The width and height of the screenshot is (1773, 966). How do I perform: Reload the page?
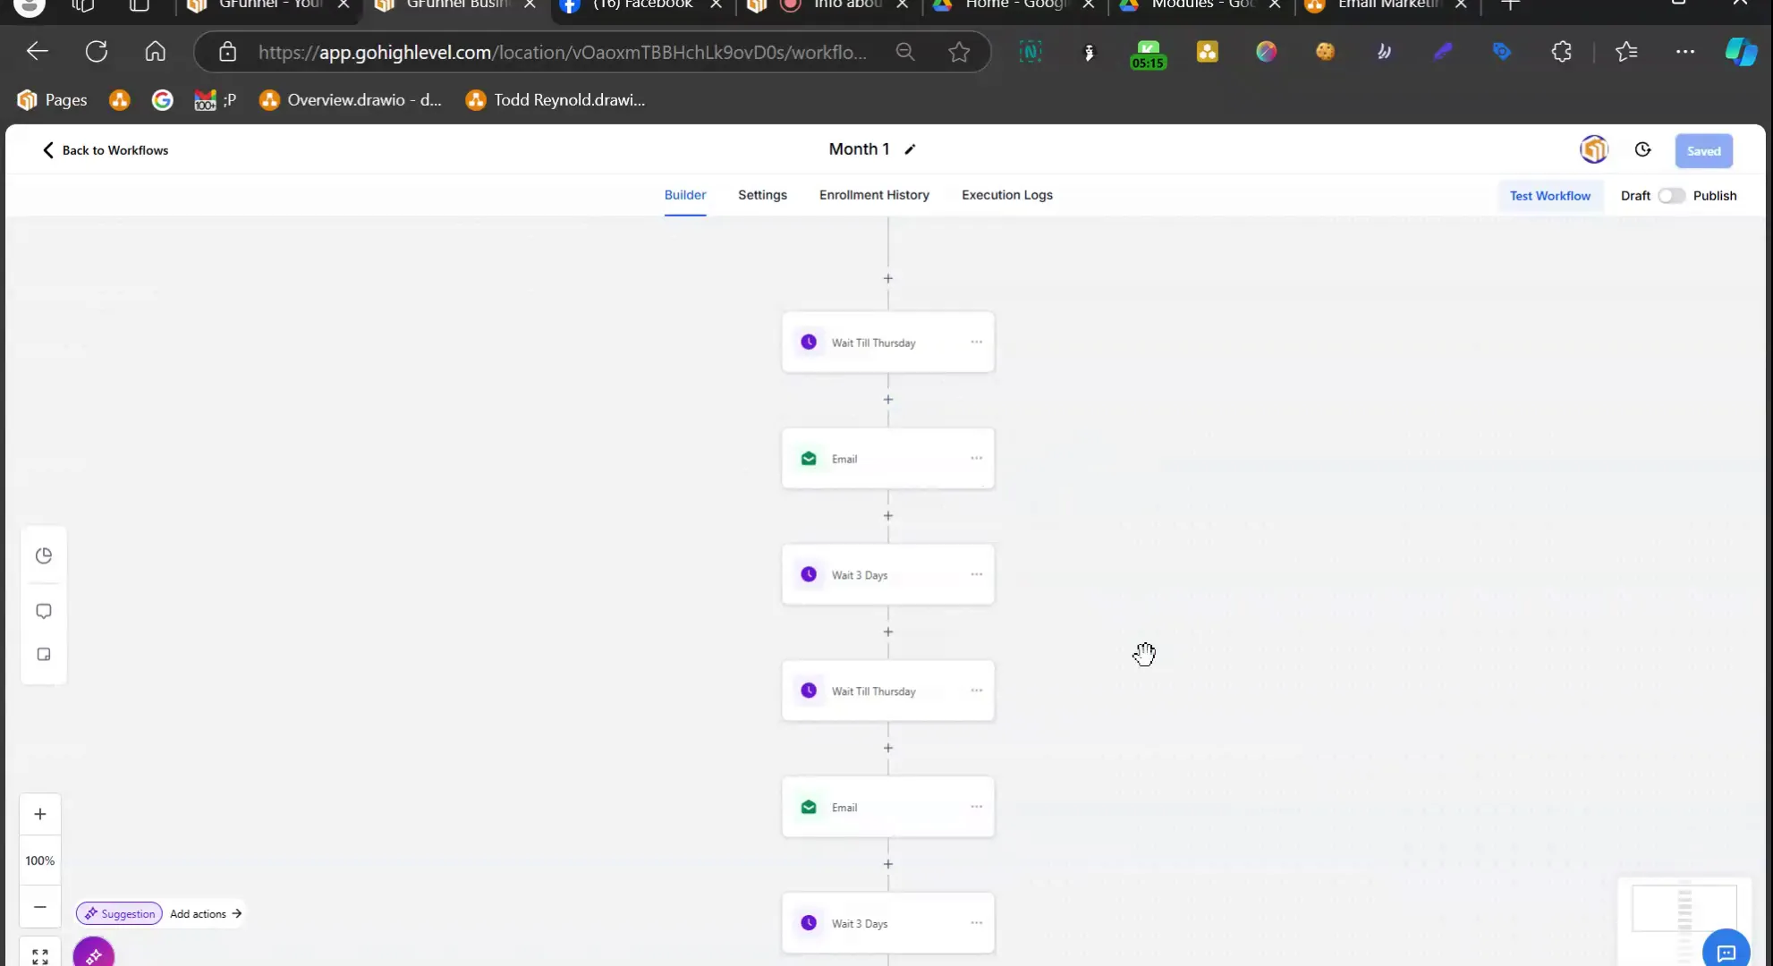pos(97,52)
